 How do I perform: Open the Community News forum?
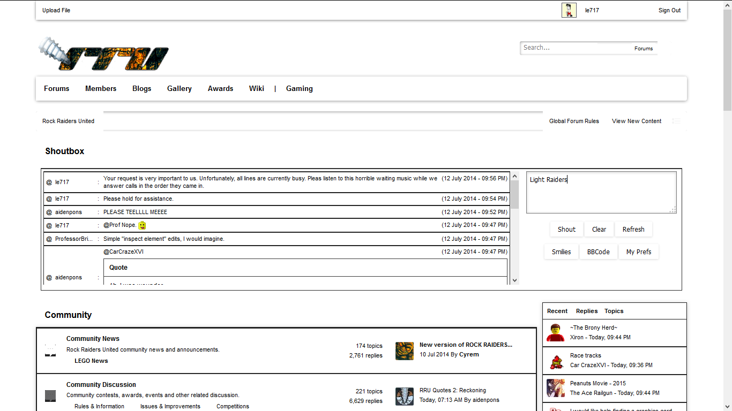93,339
